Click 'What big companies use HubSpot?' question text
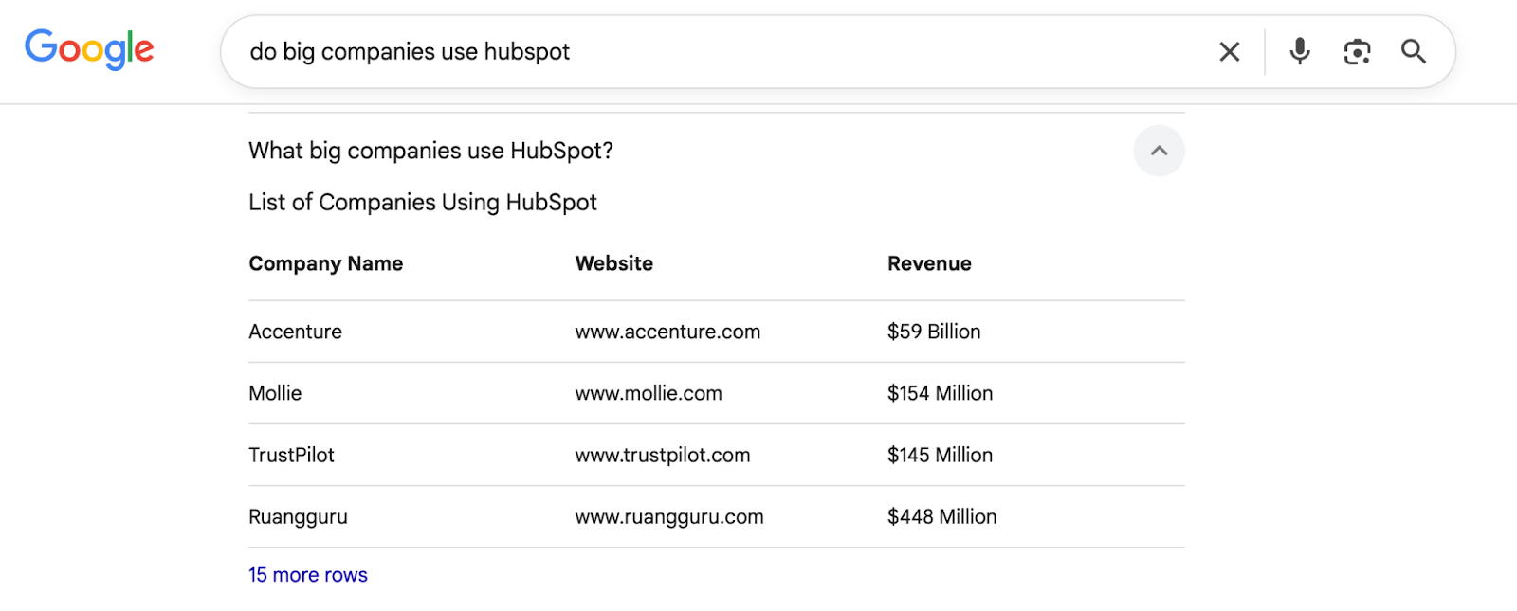This screenshot has width=1517, height=611. (430, 151)
